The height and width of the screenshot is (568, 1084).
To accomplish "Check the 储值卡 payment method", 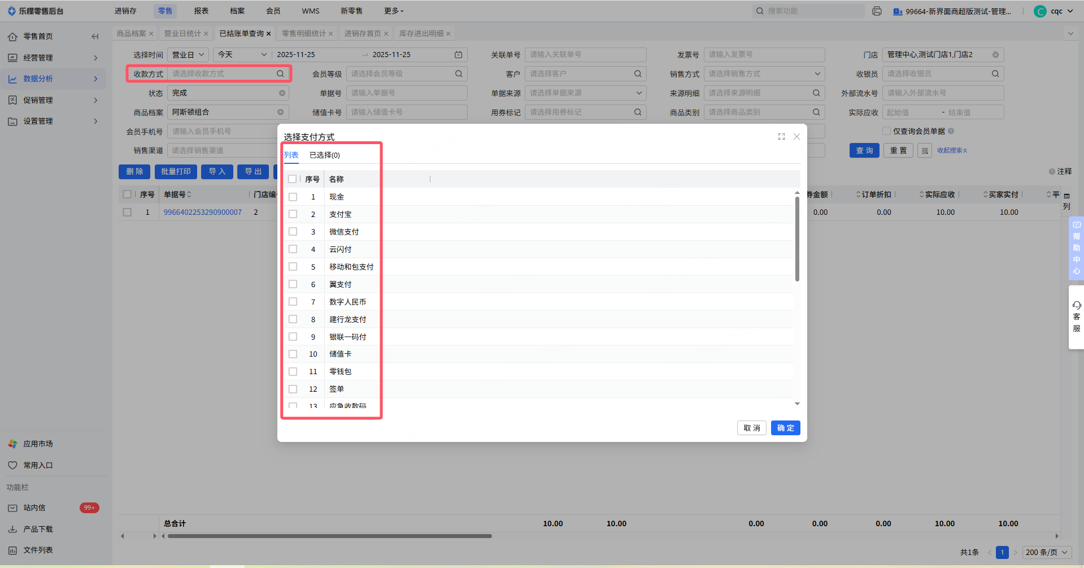I will point(293,354).
